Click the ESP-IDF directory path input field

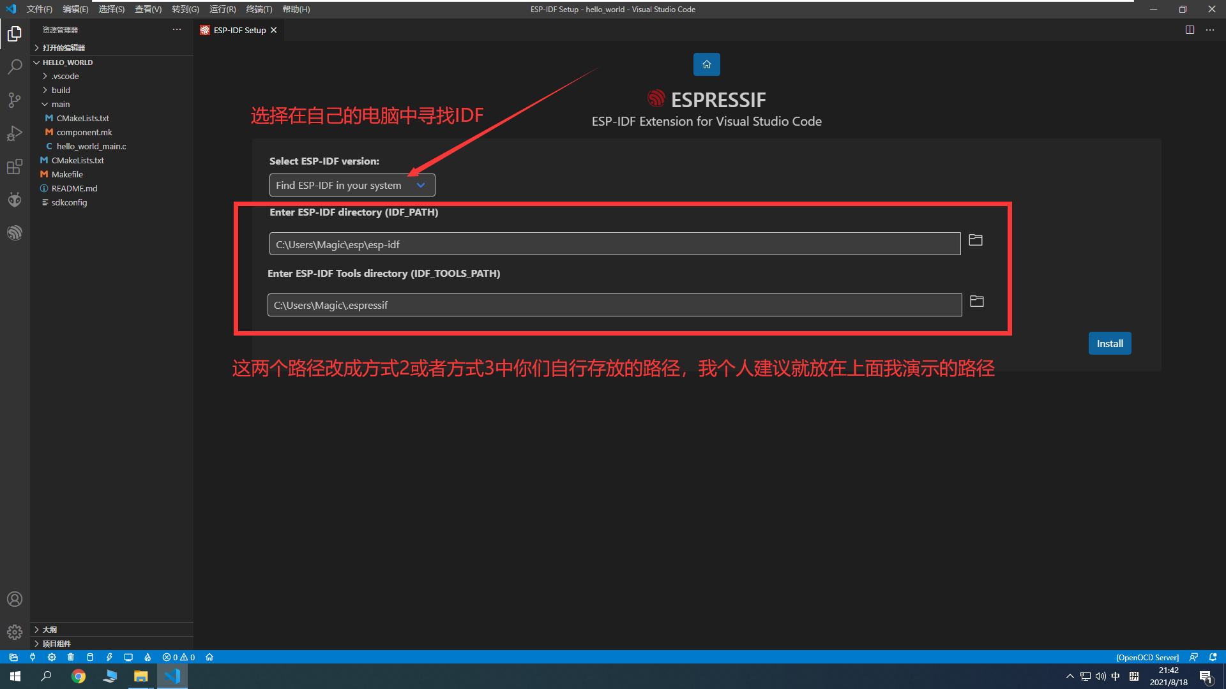614,244
